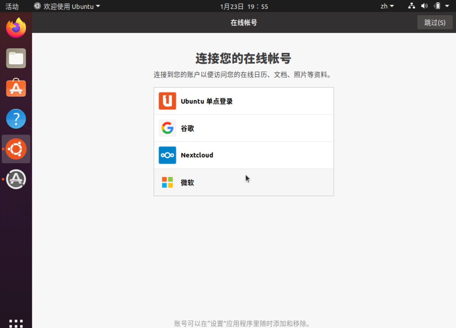The width and height of the screenshot is (456, 328).
Task: Expand the system menu arrow
Action: click(x=447, y=6)
